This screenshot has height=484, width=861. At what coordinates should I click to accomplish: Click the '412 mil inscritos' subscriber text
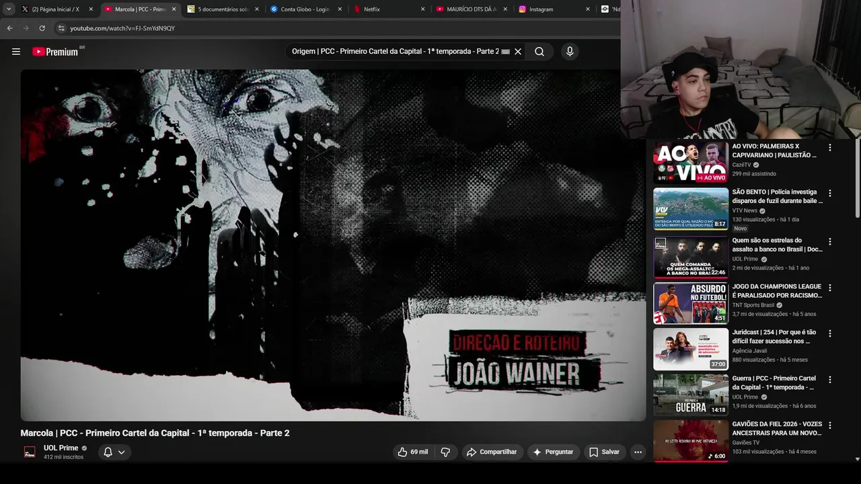tap(63, 457)
